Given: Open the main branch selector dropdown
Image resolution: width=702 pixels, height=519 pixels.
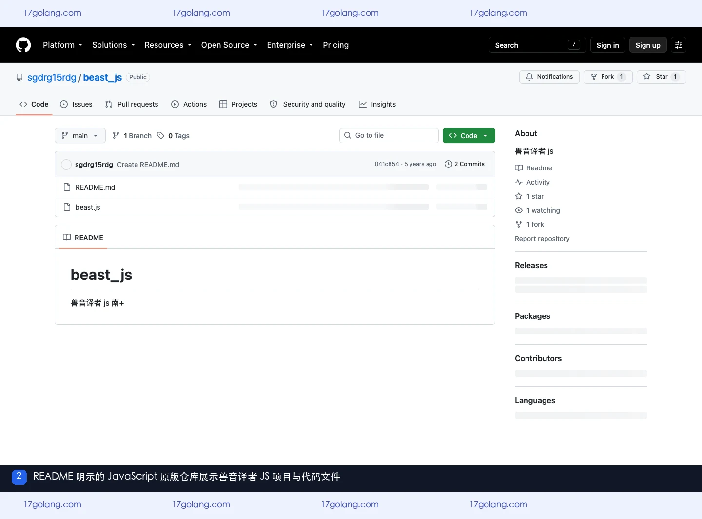Looking at the screenshot, I should pos(80,135).
